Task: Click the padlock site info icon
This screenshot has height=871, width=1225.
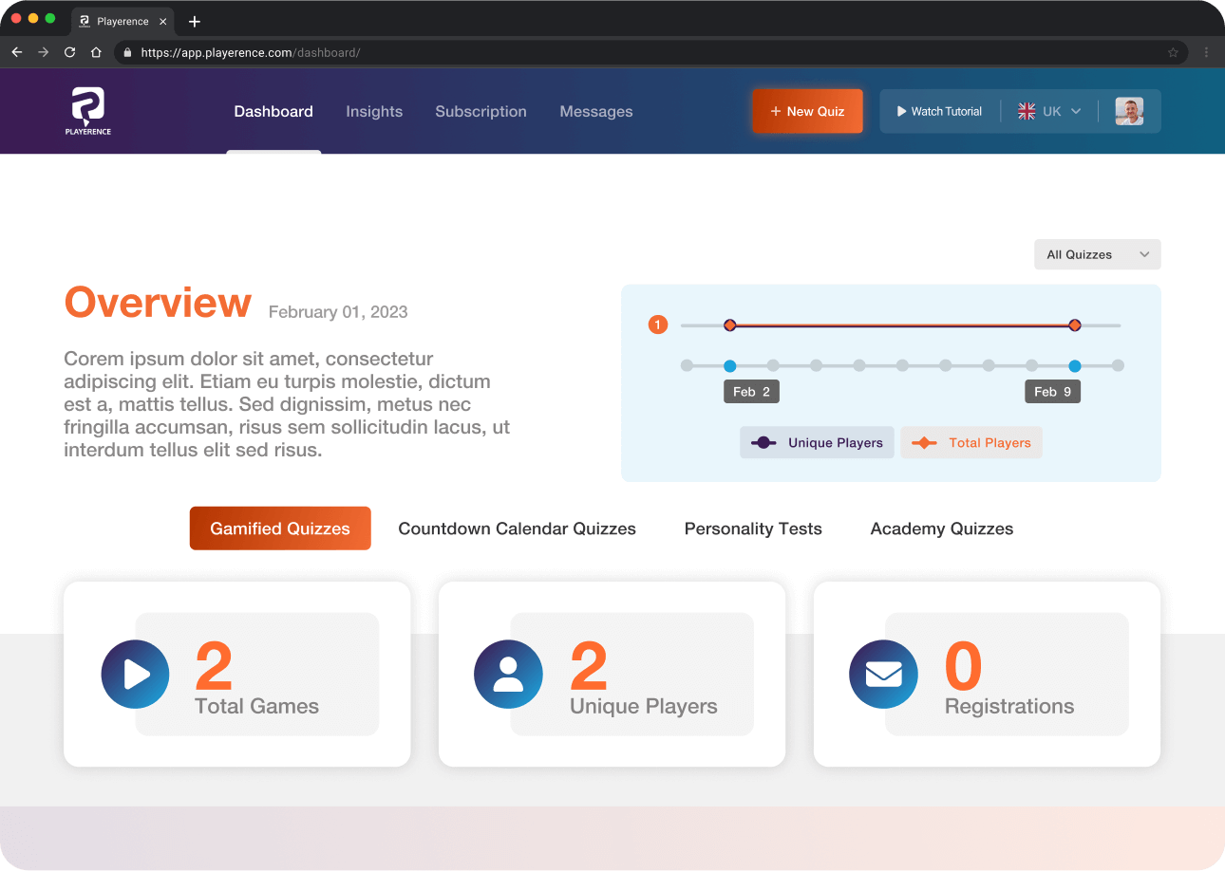Action: [127, 52]
